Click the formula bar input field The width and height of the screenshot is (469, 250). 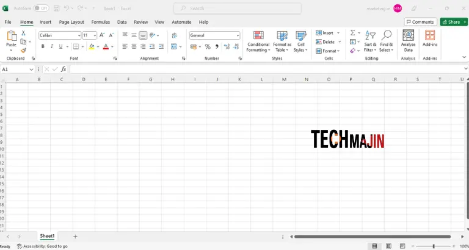click(266, 70)
